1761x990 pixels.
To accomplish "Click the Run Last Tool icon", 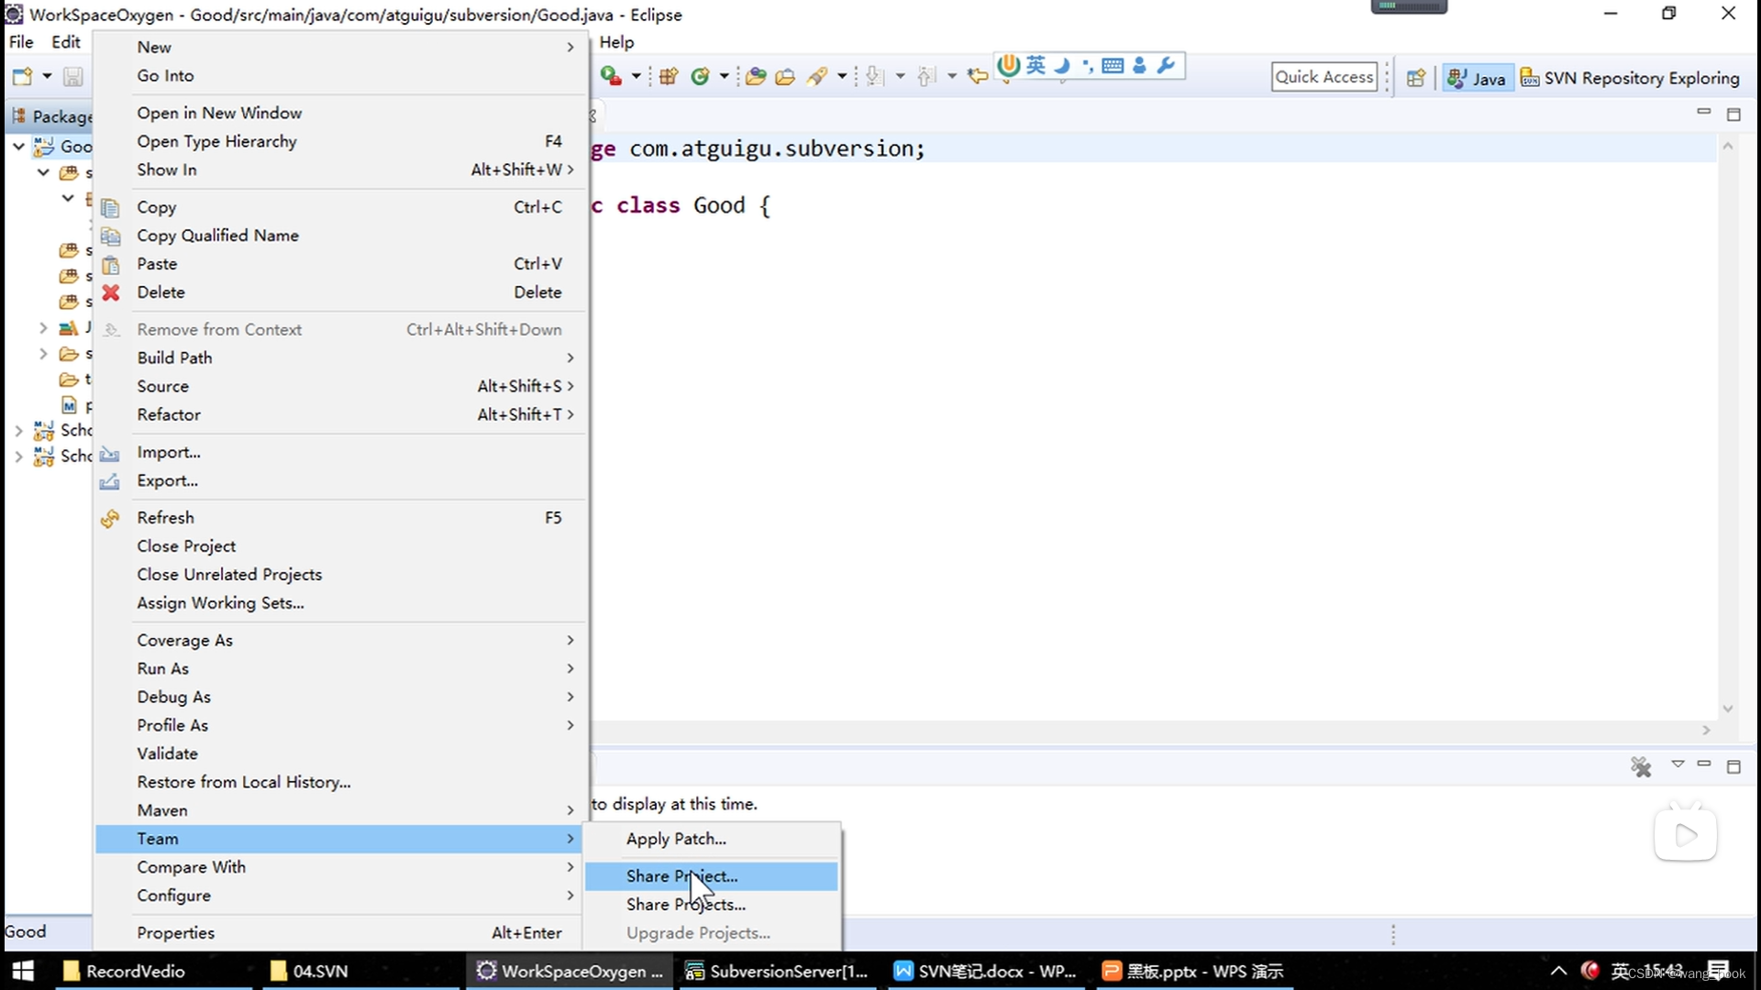I will pyautogui.click(x=610, y=77).
